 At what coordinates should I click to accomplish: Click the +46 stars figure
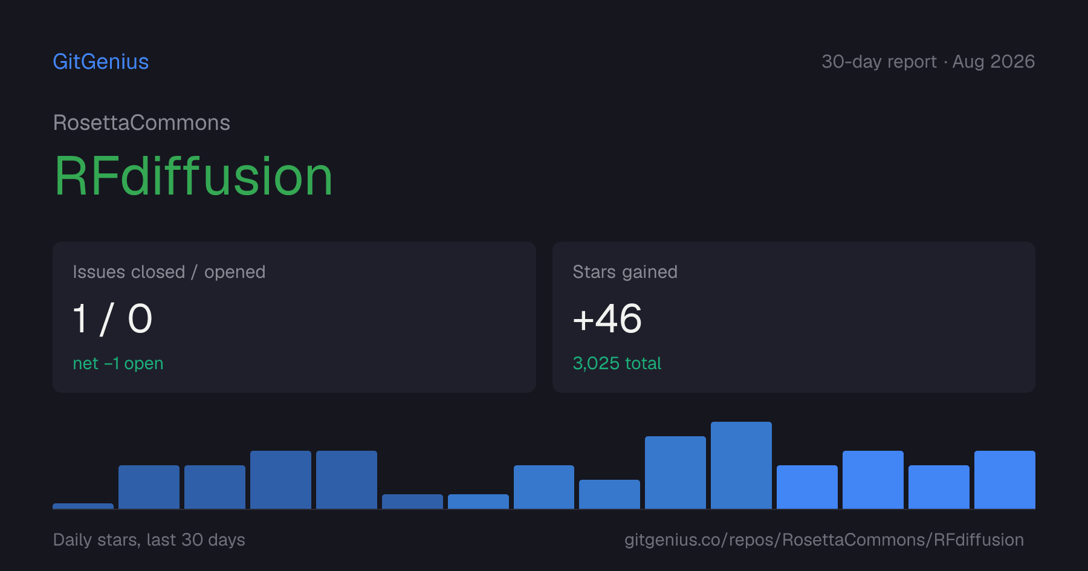pos(607,318)
